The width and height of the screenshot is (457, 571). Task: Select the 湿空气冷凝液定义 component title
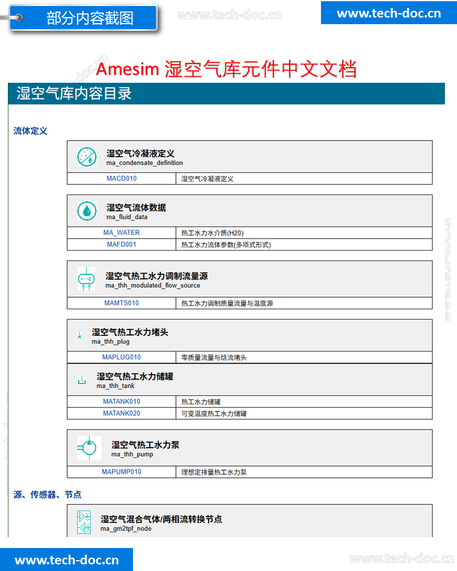tap(140, 153)
